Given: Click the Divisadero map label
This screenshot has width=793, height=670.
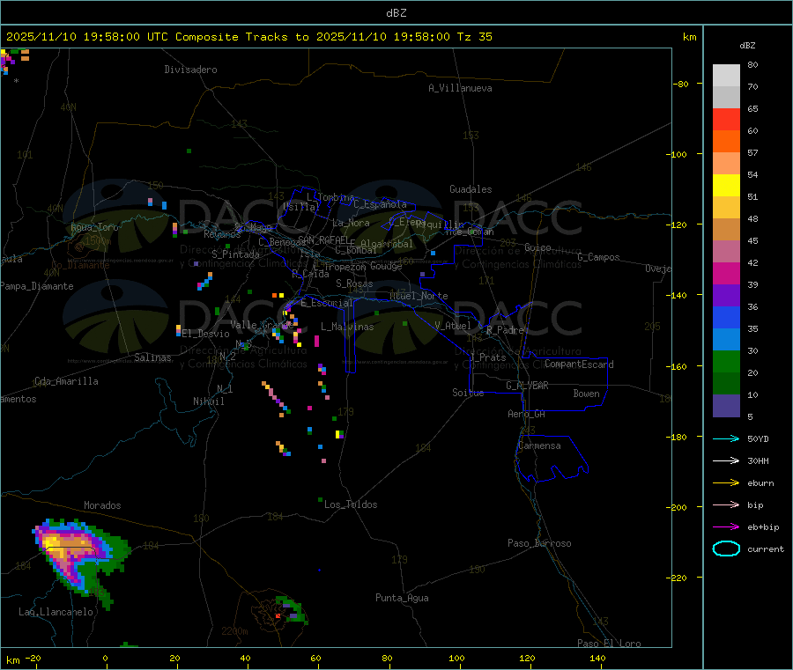Looking at the screenshot, I should tap(190, 70).
